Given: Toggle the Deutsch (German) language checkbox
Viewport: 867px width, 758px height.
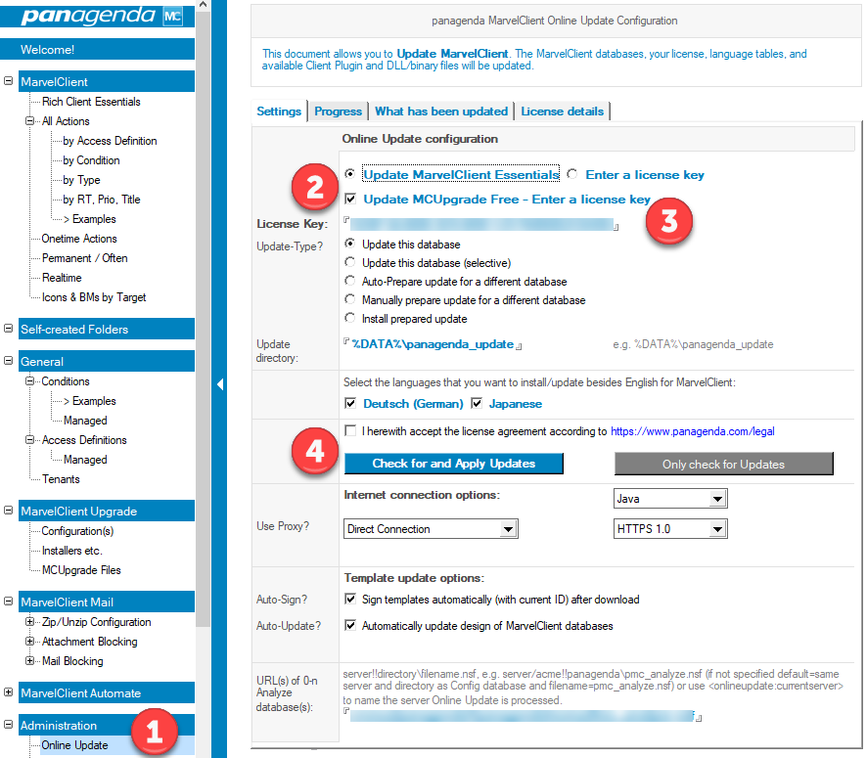Looking at the screenshot, I should point(350,403).
